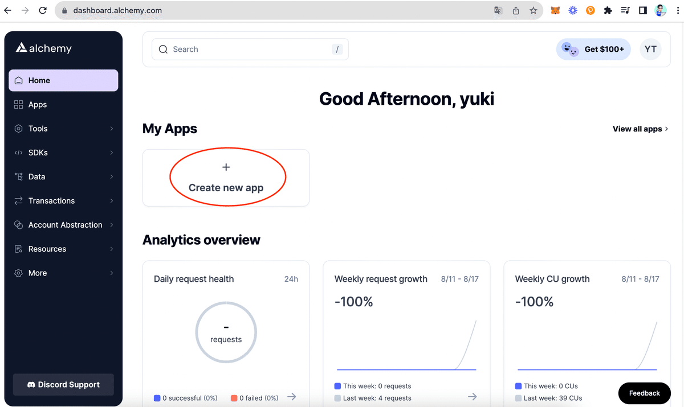Click the requests donut chart
The image size is (684, 407).
(x=226, y=332)
